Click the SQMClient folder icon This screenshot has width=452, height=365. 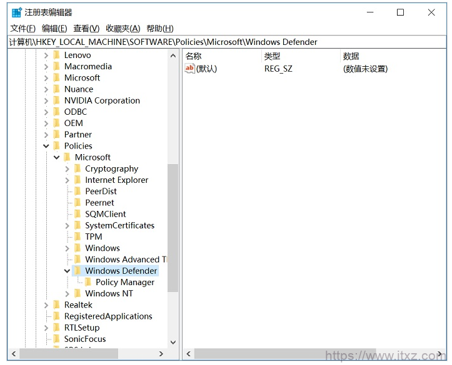pos(78,214)
